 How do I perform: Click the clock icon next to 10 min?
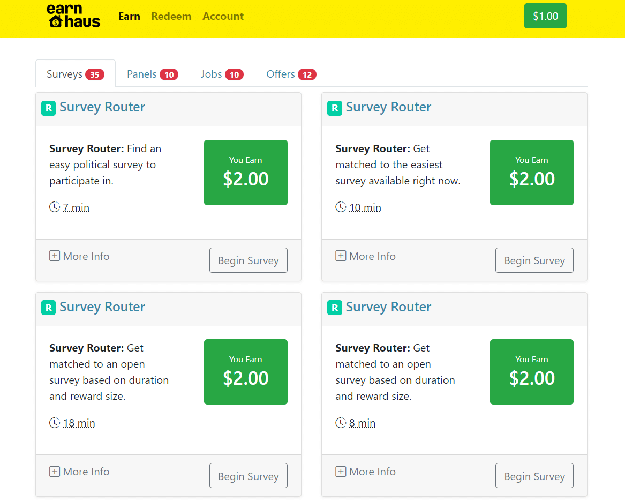(x=341, y=206)
